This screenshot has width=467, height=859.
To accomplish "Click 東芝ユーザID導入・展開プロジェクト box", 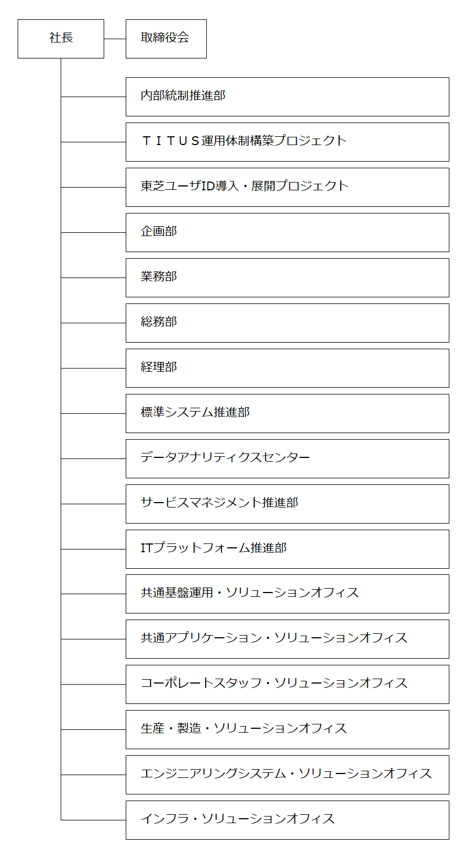I will tap(287, 187).
